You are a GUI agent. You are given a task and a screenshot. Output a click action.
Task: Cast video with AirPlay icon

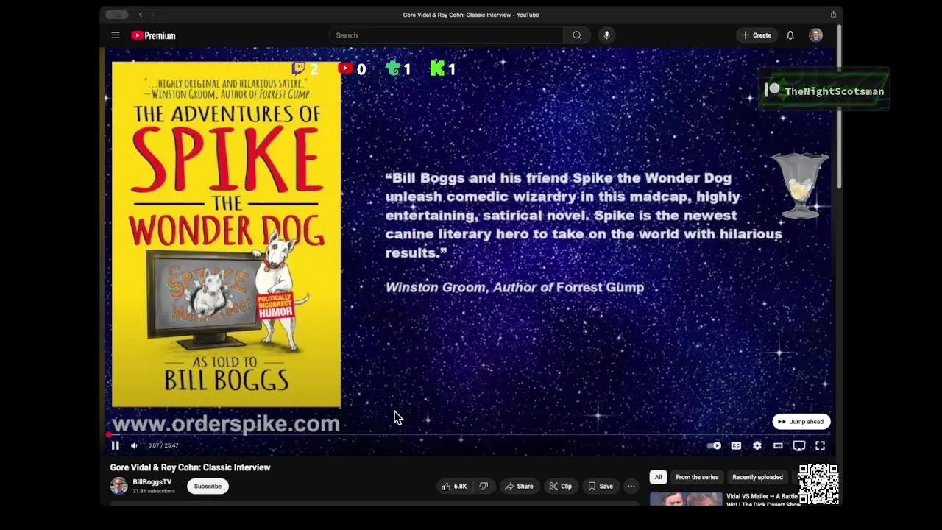[798, 445]
